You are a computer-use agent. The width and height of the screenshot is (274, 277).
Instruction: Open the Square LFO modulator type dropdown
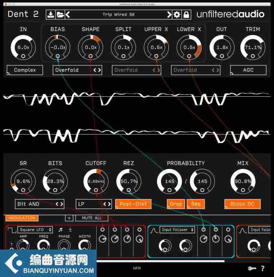[x=35, y=230]
